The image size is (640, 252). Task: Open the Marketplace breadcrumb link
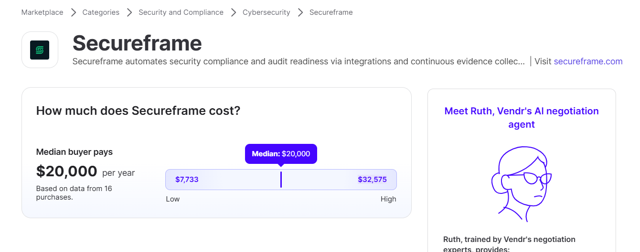42,12
